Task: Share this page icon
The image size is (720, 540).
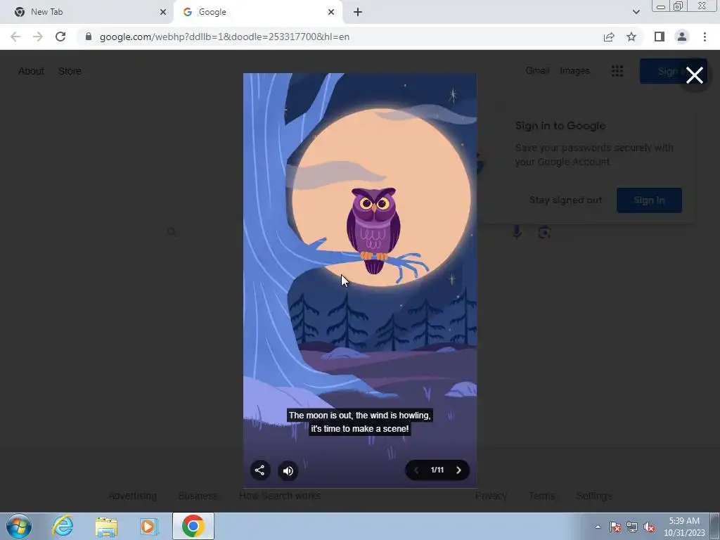Action: pos(609,37)
